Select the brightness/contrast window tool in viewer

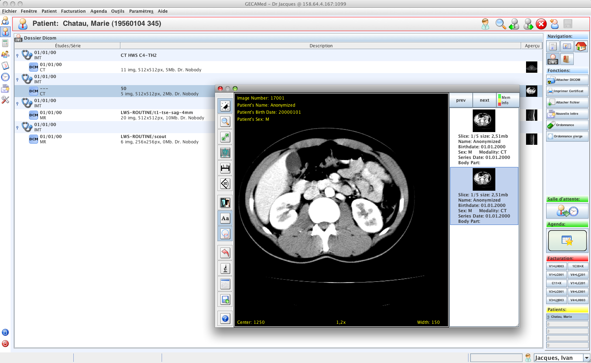[225, 106]
